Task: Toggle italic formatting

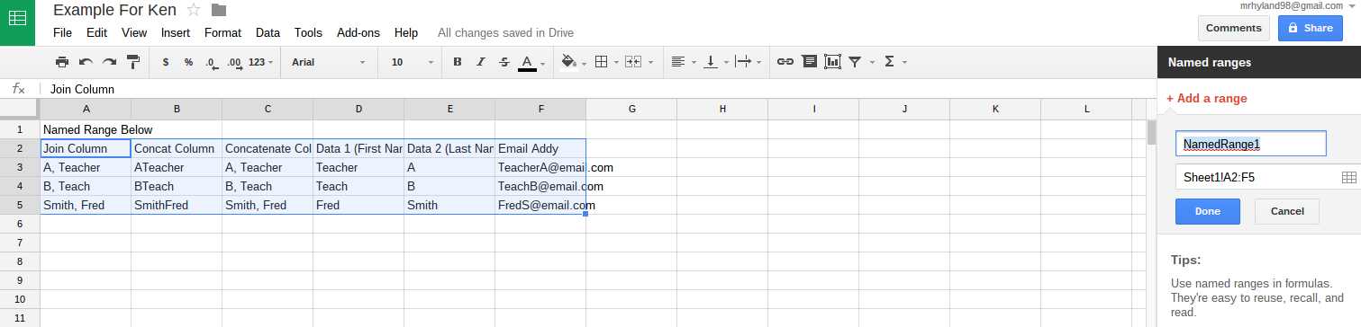Action: click(x=481, y=62)
